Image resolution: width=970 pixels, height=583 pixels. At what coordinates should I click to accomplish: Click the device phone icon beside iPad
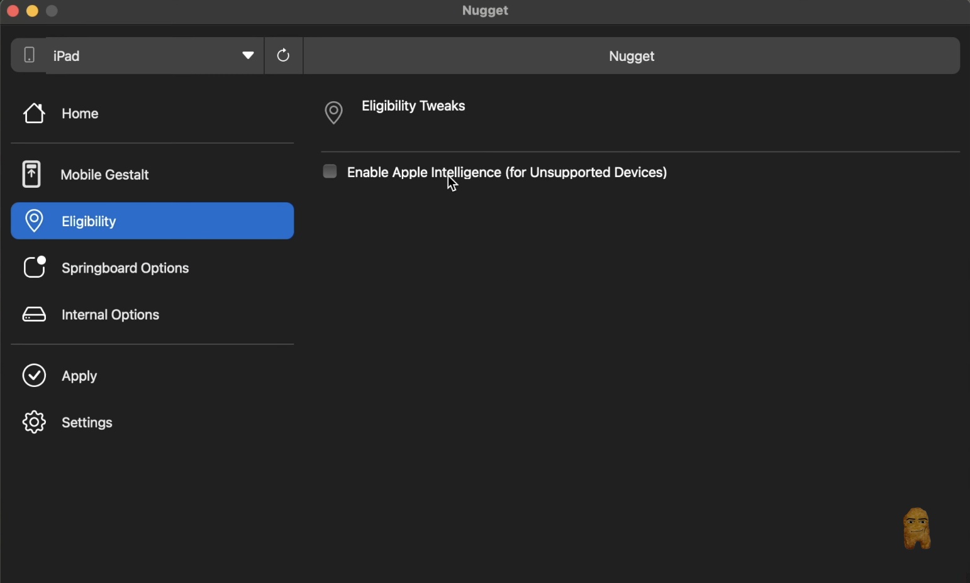tap(29, 55)
